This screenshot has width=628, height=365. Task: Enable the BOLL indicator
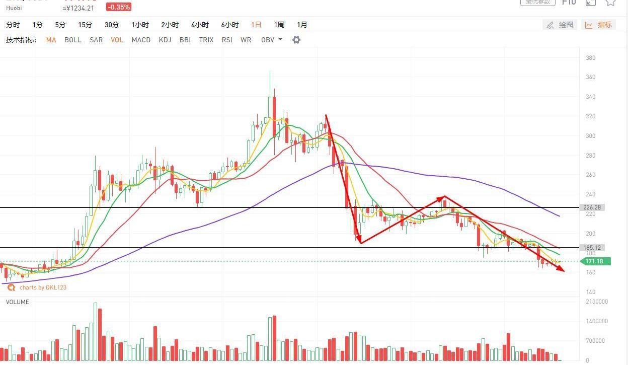pos(73,40)
